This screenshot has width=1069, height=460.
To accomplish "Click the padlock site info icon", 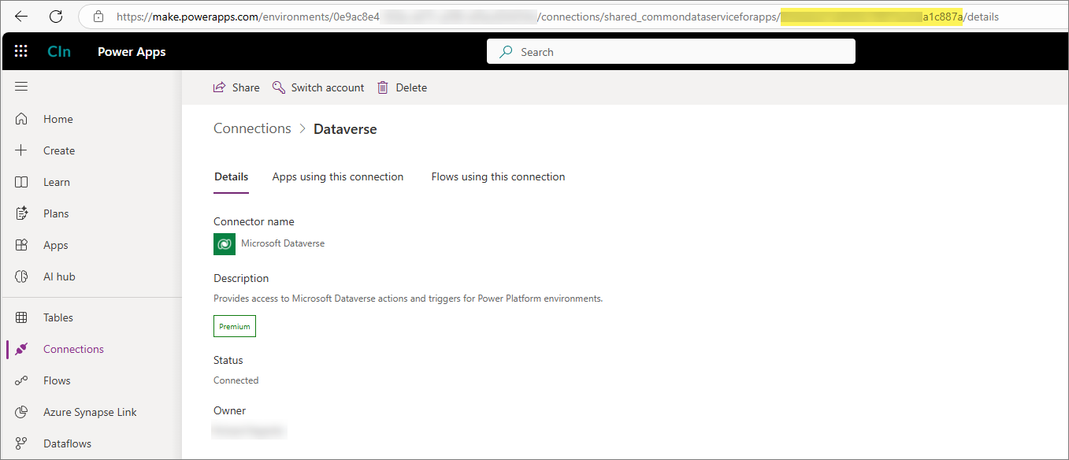I will click(x=98, y=17).
